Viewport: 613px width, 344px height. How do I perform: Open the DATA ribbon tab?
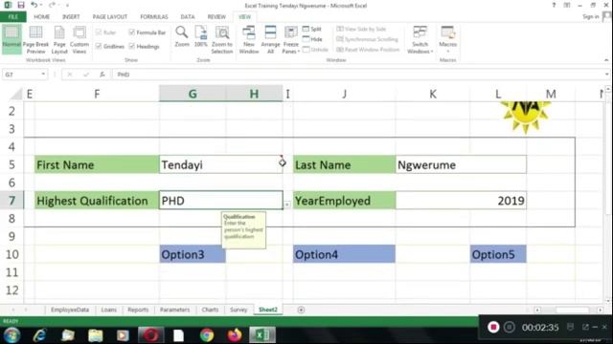188,17
